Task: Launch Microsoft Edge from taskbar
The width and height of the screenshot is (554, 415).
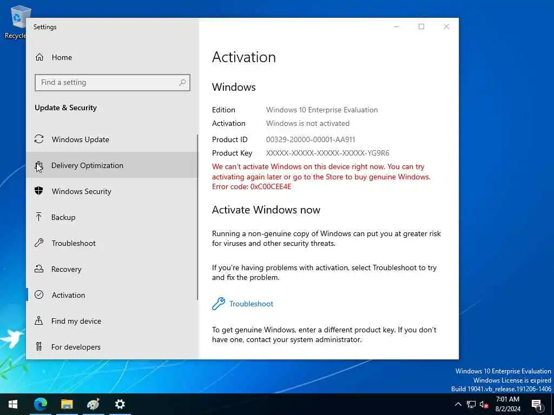Action: [41, 404]
